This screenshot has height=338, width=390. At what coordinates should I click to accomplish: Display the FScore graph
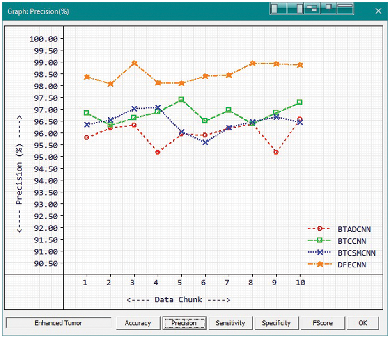coord(323,323)
